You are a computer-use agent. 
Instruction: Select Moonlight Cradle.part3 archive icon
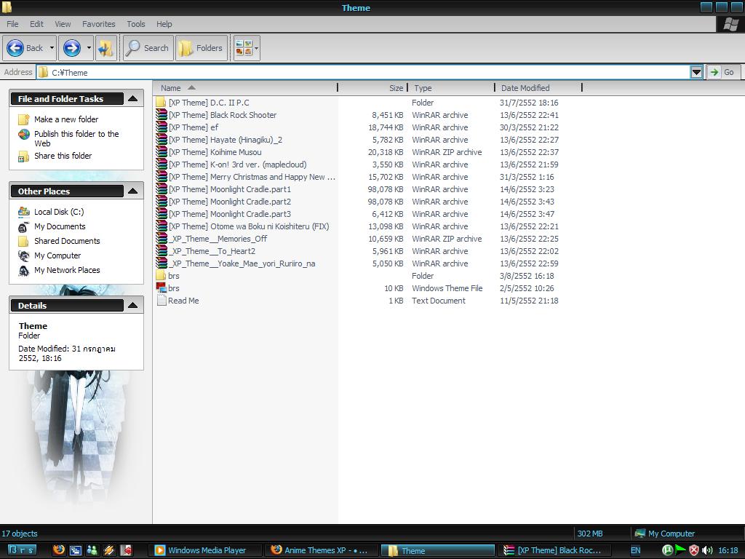161,213
